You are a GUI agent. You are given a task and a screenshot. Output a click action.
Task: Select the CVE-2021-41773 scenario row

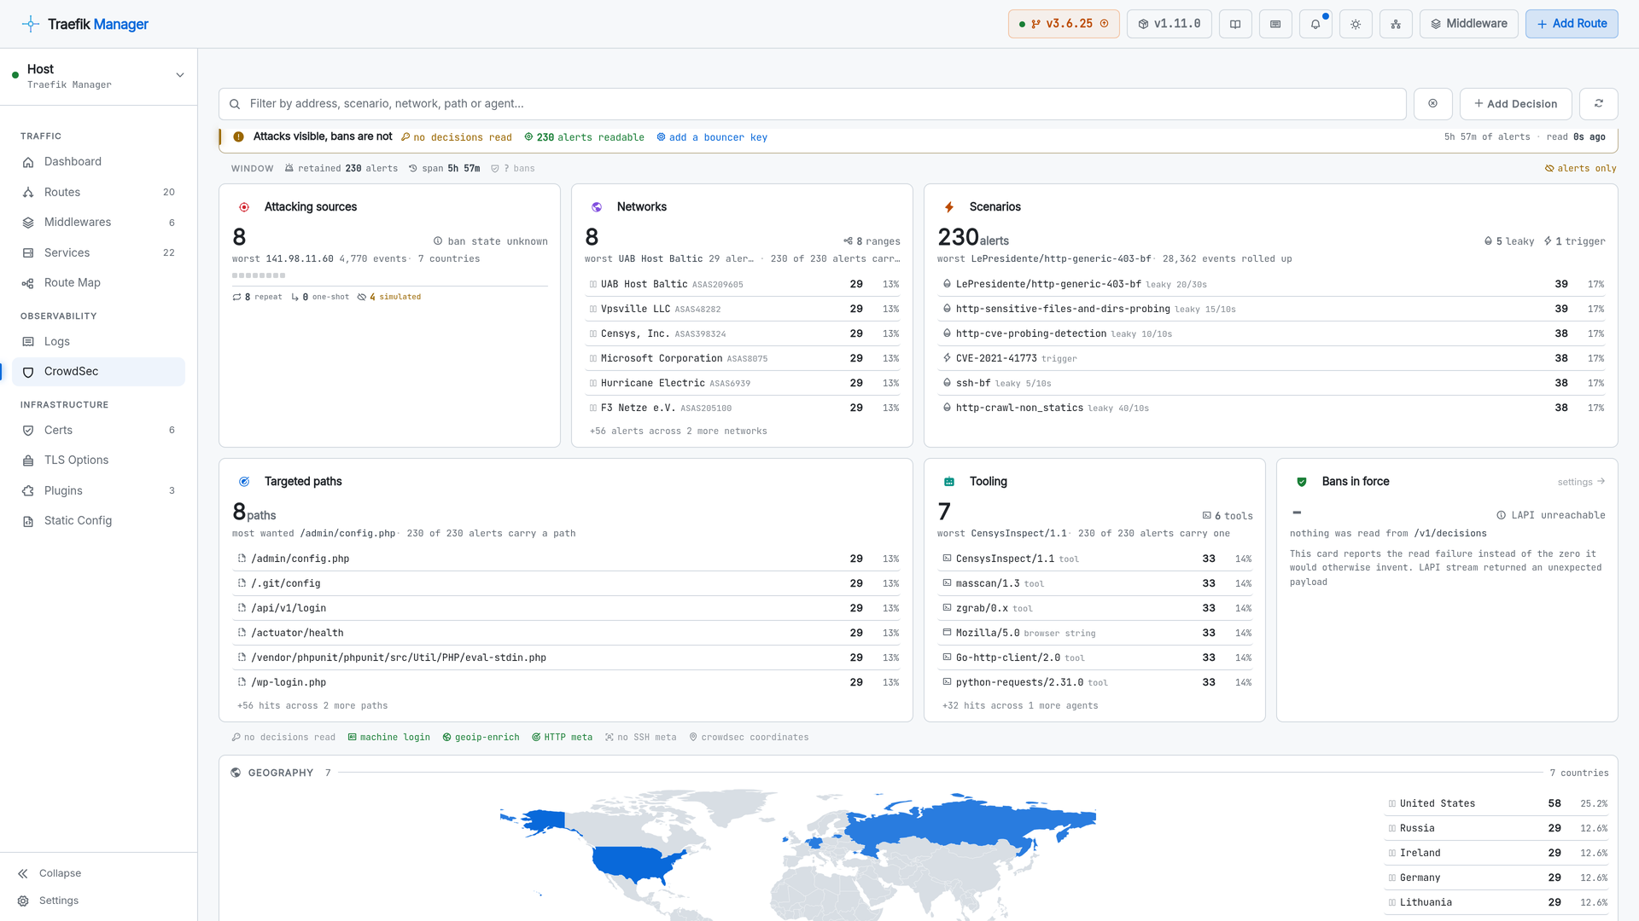[x=1271, y=358]
